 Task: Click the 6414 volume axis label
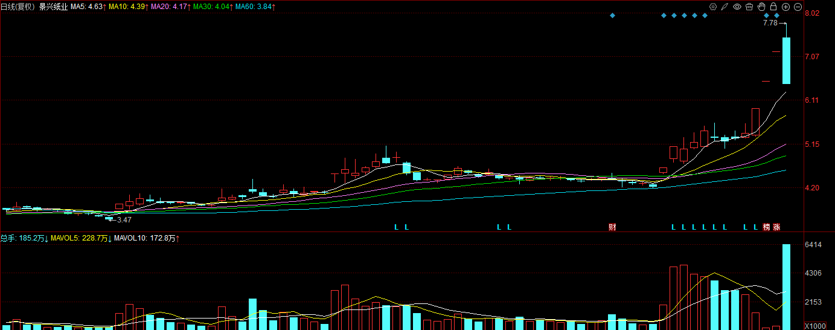pos(813,245)
